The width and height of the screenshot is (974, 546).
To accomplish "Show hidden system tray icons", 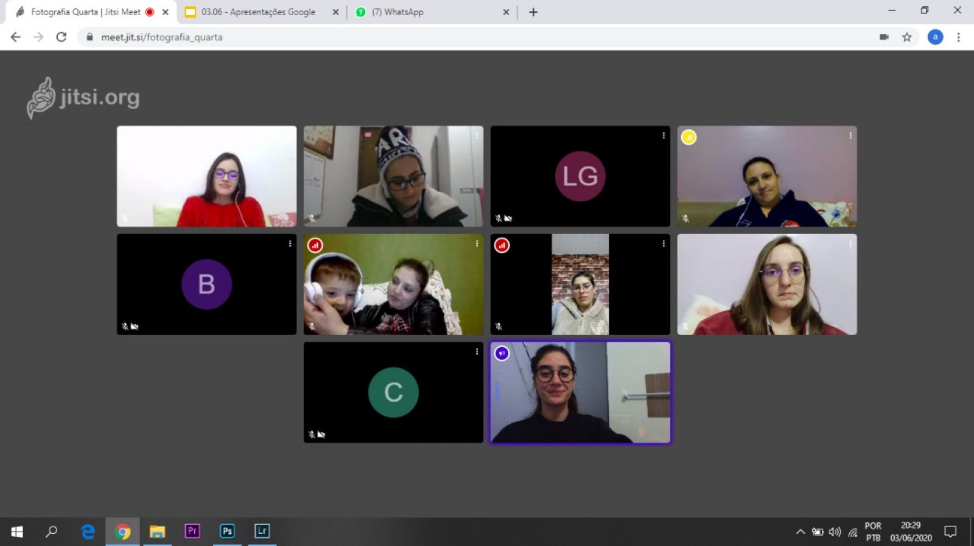I will pos(800,532).
